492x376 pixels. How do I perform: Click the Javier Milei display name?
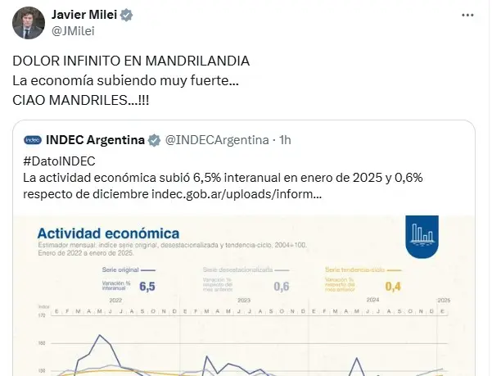tap(84, 15)
